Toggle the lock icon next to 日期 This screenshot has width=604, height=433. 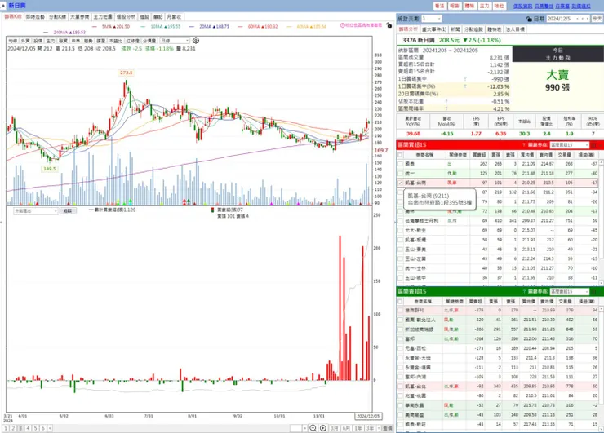tap(529, 19)
